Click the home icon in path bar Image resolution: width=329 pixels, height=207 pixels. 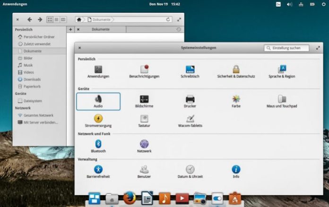point(79,19)
